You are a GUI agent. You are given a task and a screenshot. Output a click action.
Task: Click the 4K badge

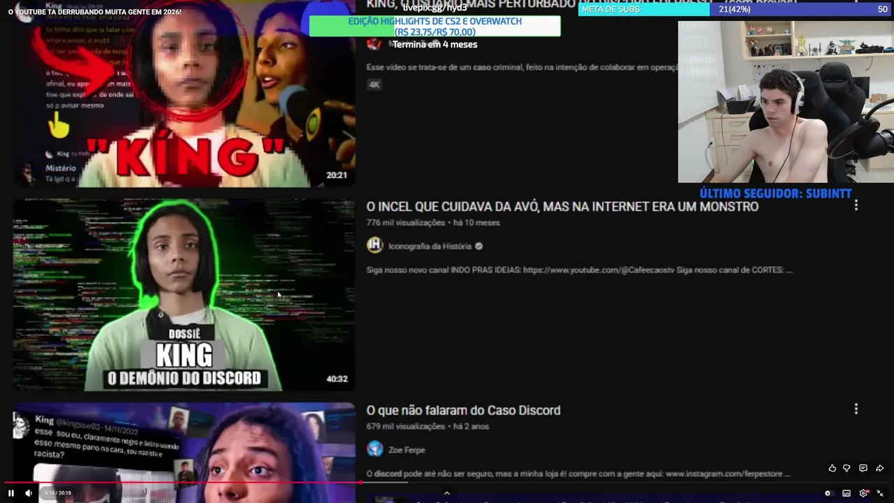pos(374,85)
